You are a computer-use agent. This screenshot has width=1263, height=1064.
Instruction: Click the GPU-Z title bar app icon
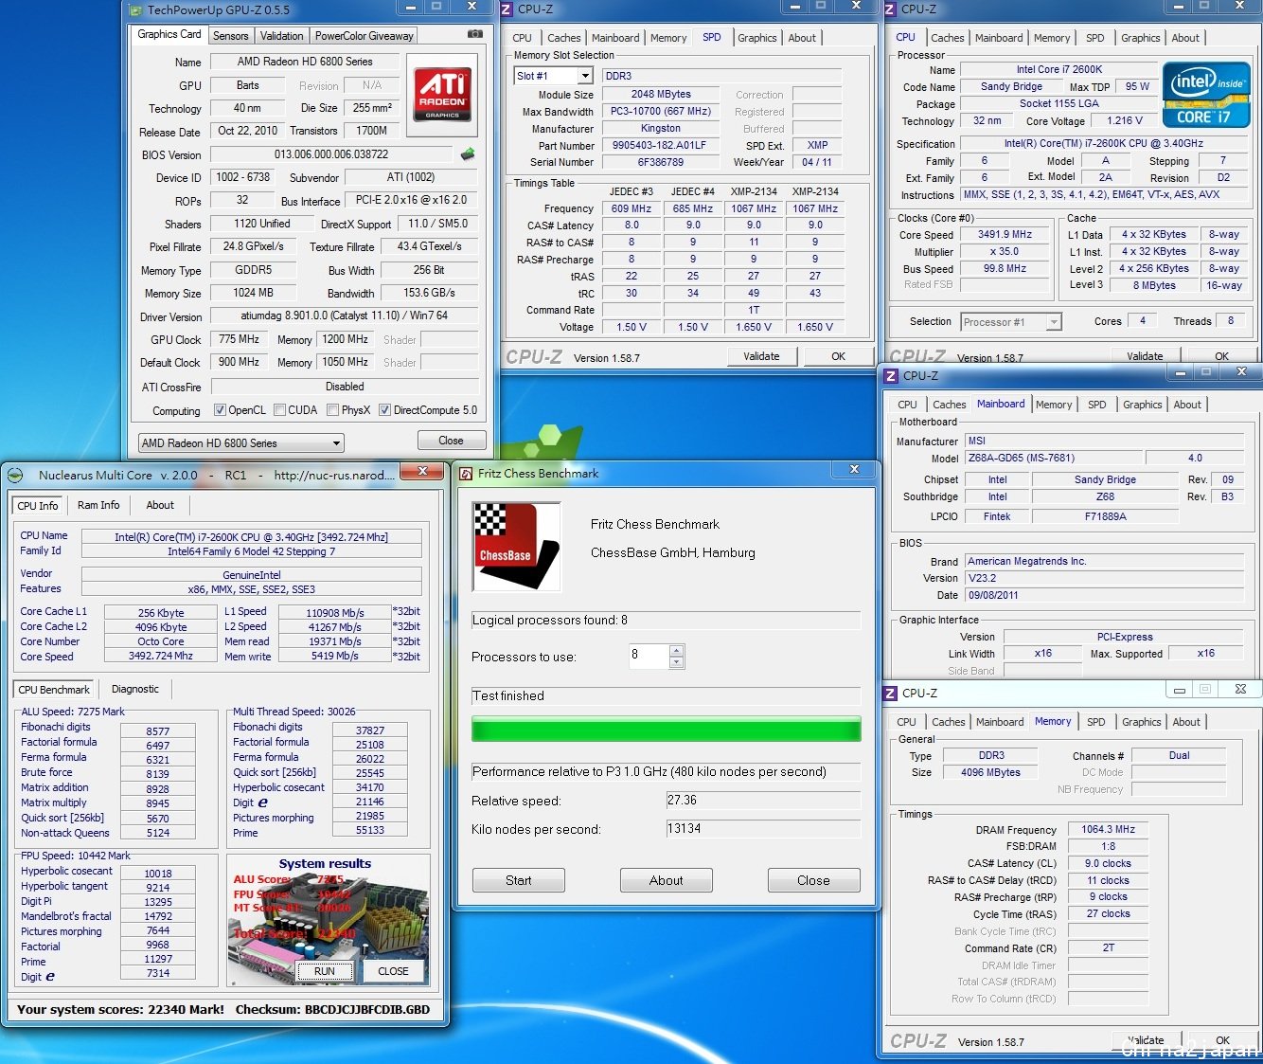pos(137,9)
